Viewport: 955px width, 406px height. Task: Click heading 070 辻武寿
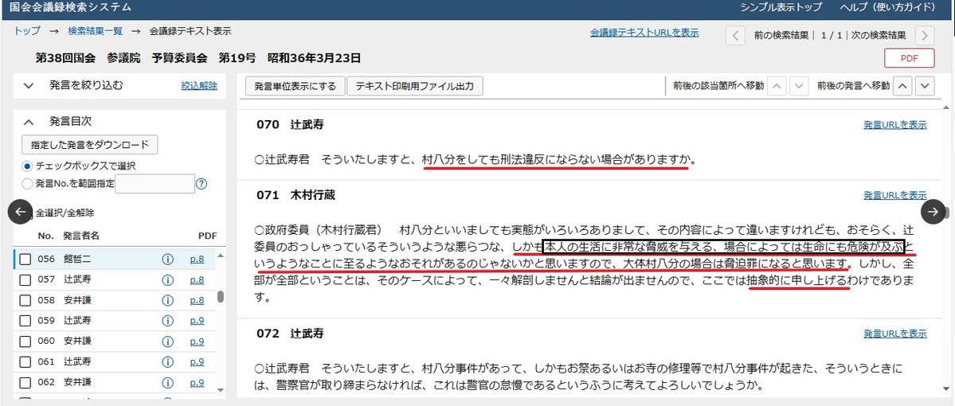point(290,125)
